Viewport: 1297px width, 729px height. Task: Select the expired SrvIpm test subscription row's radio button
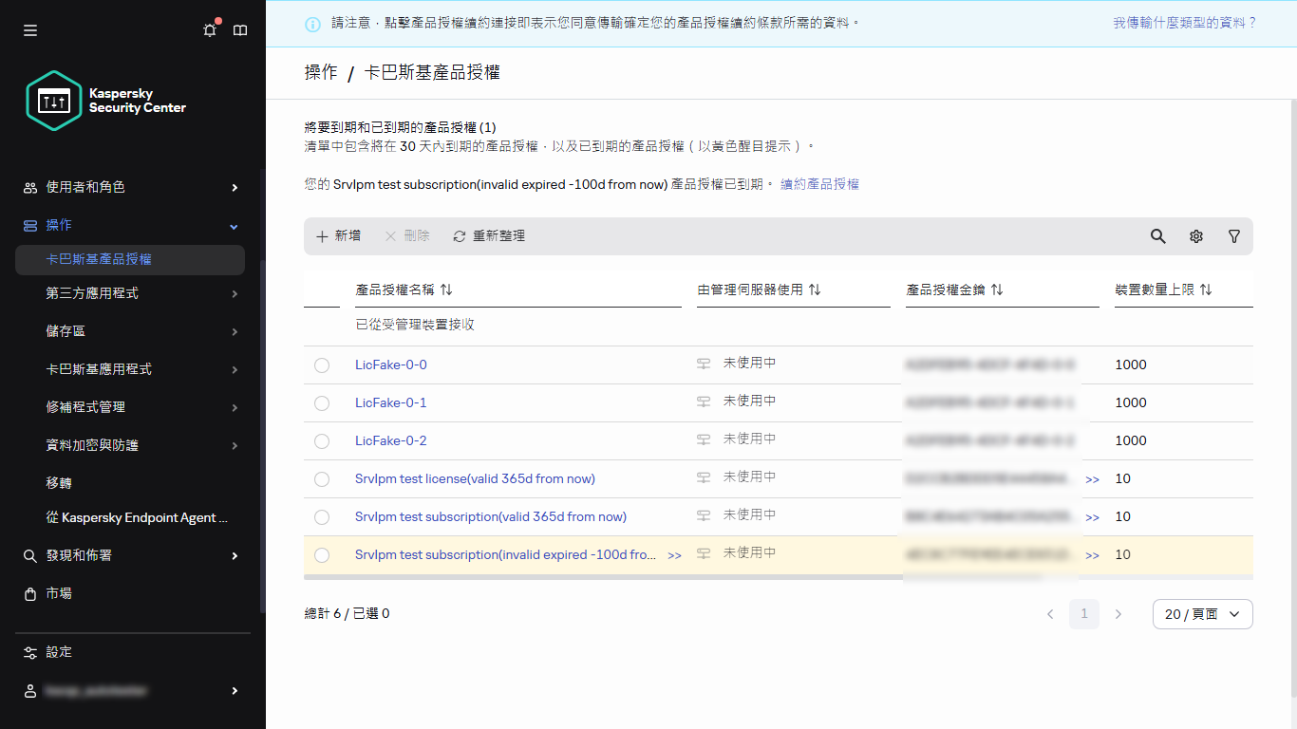[x=322, y=554]
